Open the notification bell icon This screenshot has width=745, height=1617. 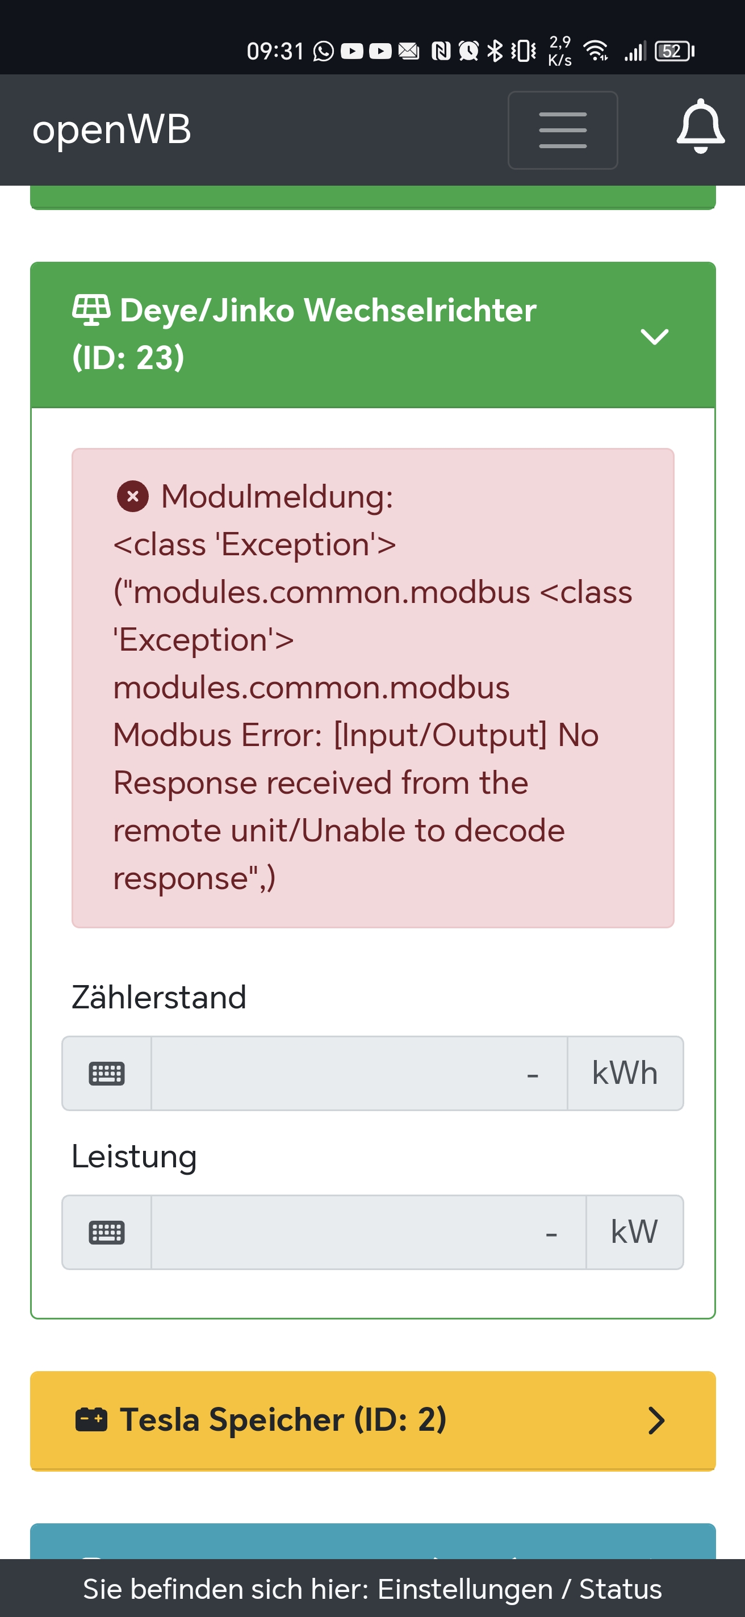tap(700, 127)
